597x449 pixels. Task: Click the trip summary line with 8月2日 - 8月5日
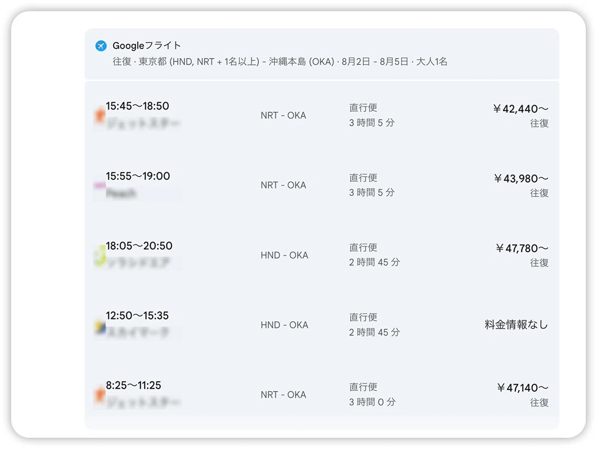(x=280, y=62)
